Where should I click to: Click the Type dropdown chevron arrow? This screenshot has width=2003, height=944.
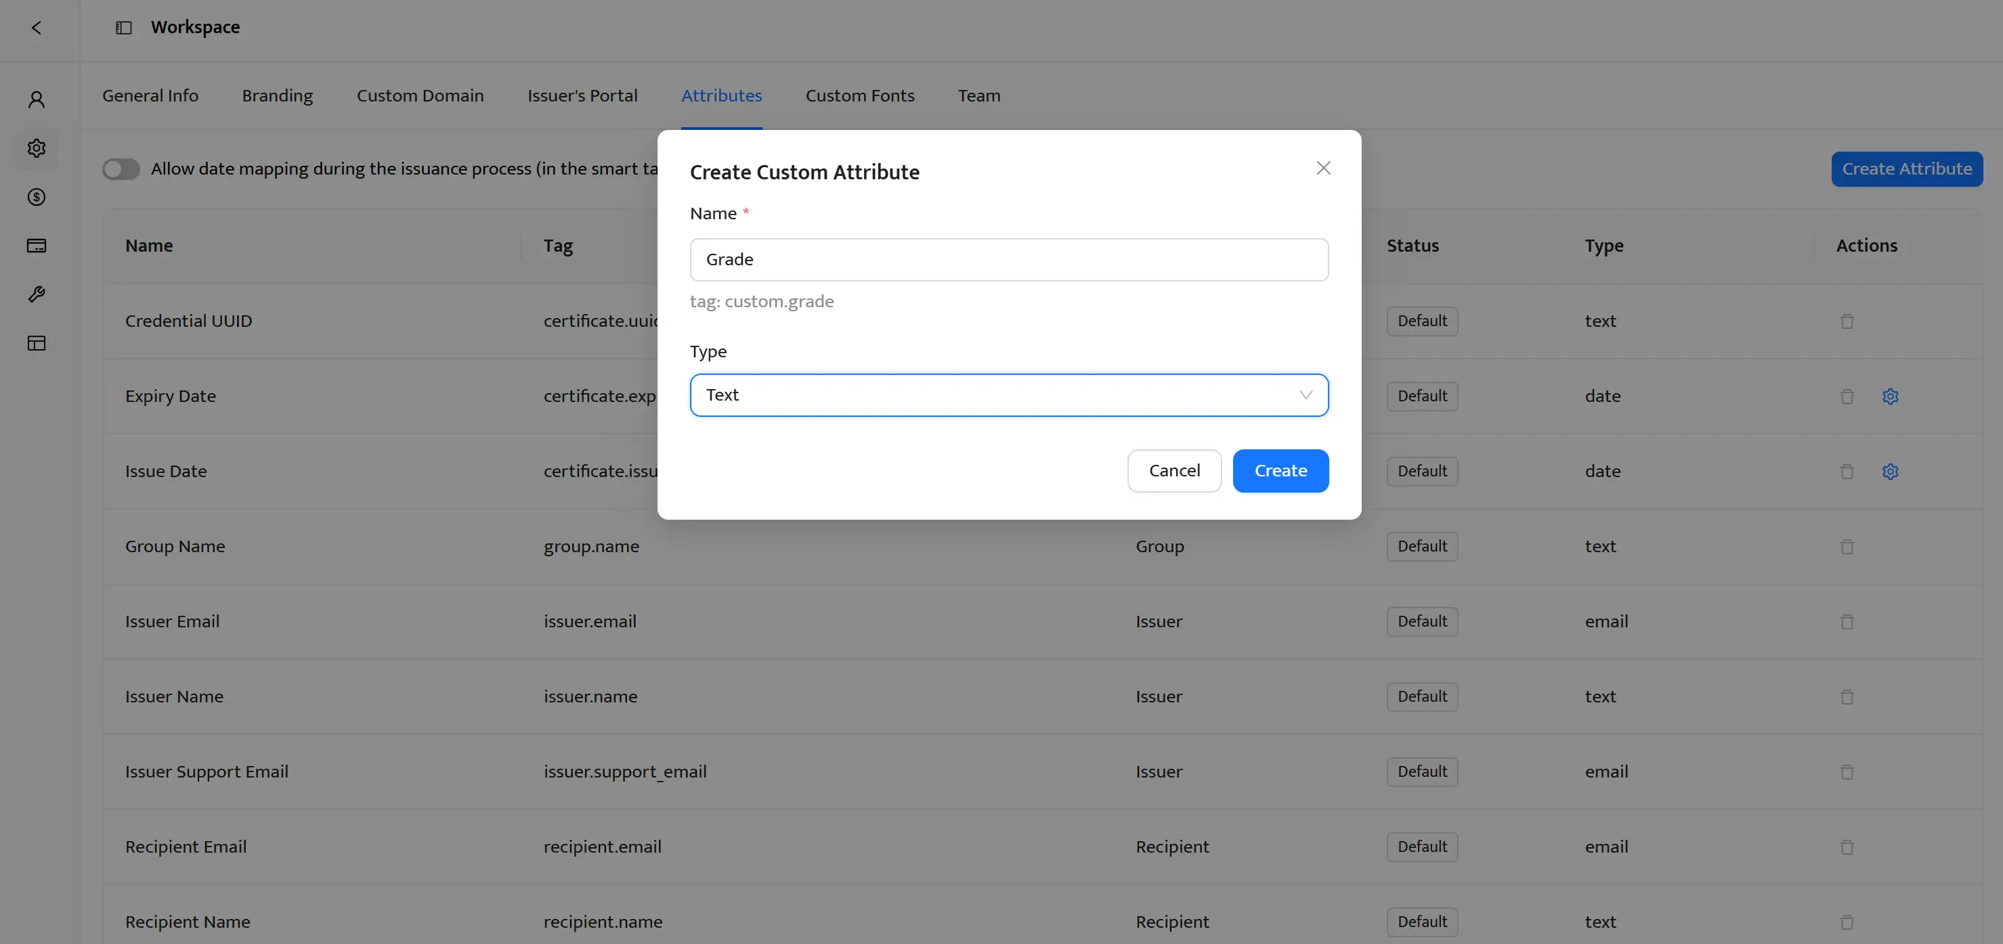(x=1306, y=395)
